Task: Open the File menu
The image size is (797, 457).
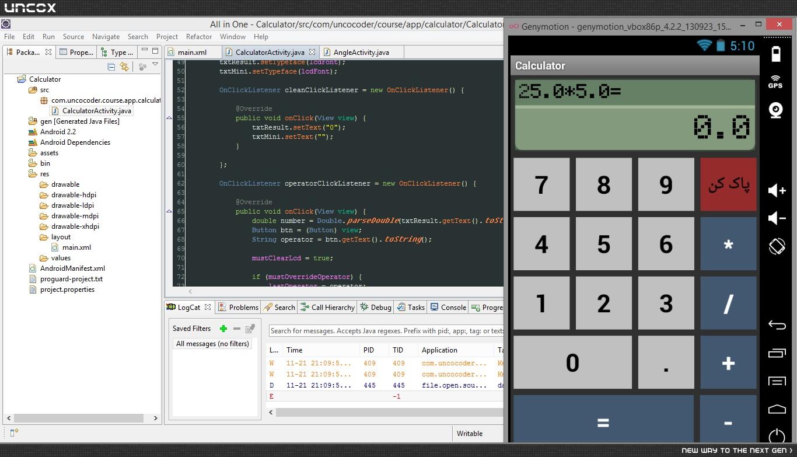Action: click(9, 36)
